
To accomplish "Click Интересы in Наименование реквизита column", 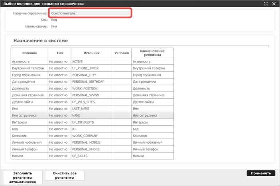I will (x=152, y=122).
